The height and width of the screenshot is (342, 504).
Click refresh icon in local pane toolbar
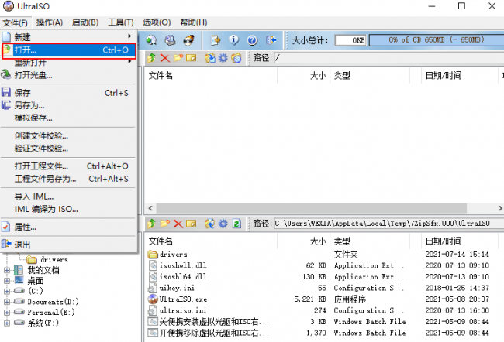point(236,224)
